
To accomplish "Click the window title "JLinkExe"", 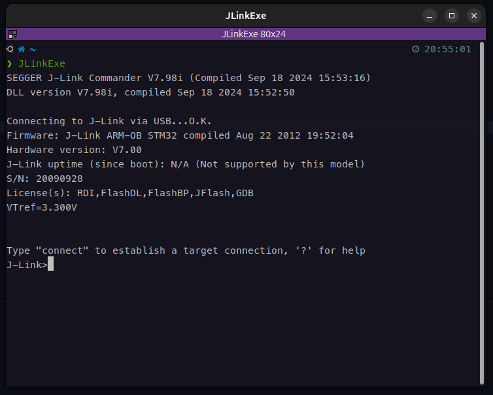I will (246, 16).
